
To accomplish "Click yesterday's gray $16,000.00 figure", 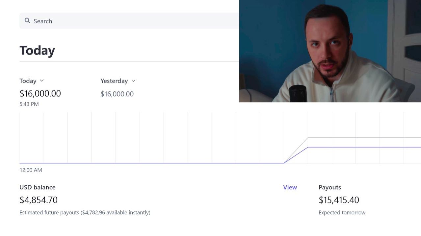I will point(117,94).
